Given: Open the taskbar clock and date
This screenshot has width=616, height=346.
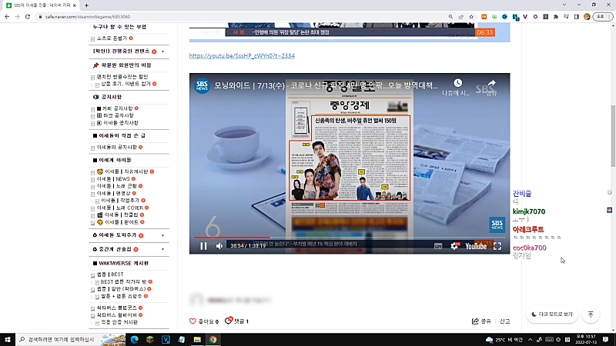Looking at the screenshot, I should click(x=586, y=339).
